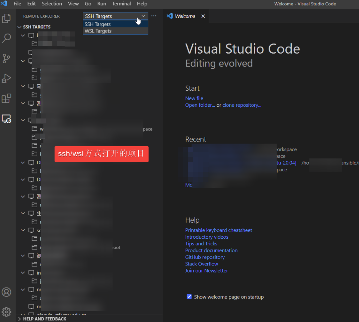Collapse the host beginning with 'in'
This screenshot has height=322, width=359.
coord(23,272)
